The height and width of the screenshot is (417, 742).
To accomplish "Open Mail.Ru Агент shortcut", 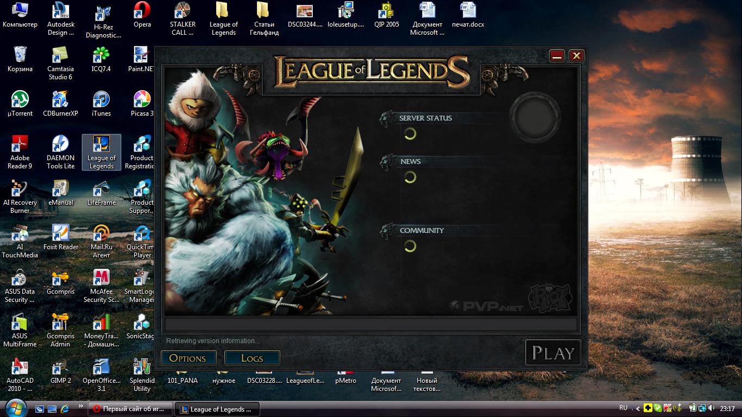I will click(101, 242).
